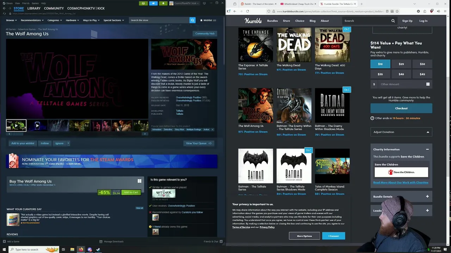Click Add to Cart for Wolf Among Us

131,192
